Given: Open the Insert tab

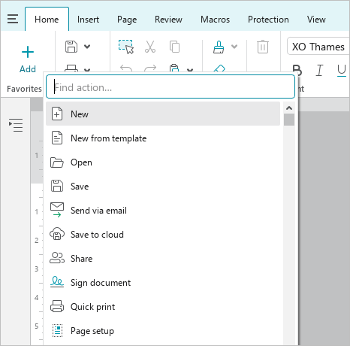Looking at the screenshot, I should 88,20.
